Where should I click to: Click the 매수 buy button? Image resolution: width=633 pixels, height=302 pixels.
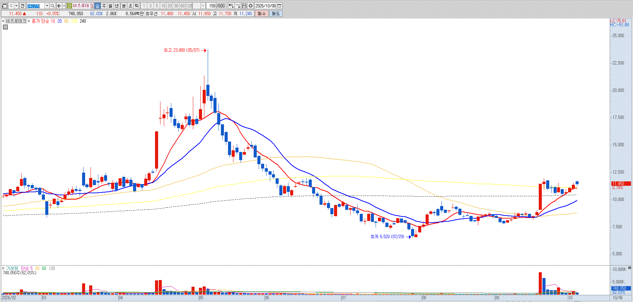[x=262, y=14]
